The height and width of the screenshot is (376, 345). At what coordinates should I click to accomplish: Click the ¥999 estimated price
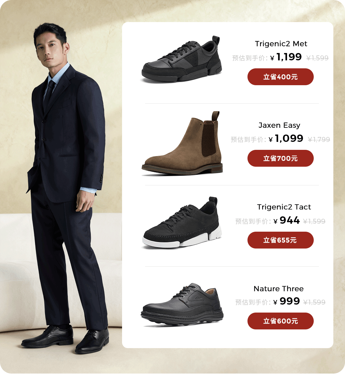(x=286, y=301)
